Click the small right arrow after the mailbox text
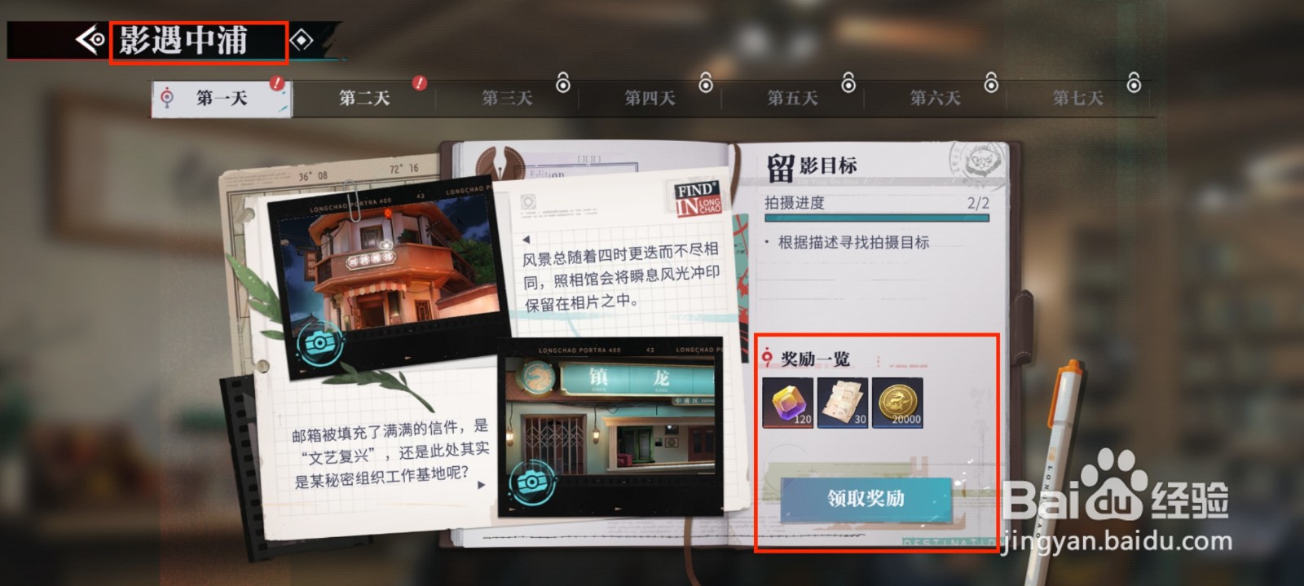The height and width of the screenshot is (586, 1304). [x=481, y=485]
